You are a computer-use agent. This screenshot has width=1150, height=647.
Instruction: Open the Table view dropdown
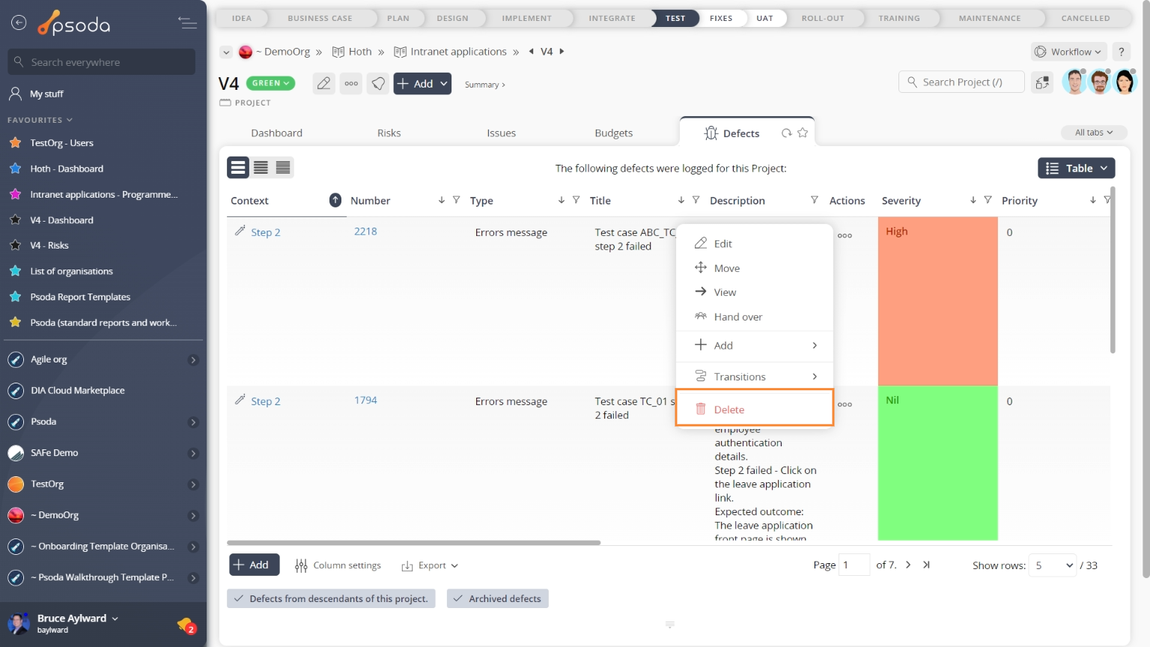tap(1076, 168)
